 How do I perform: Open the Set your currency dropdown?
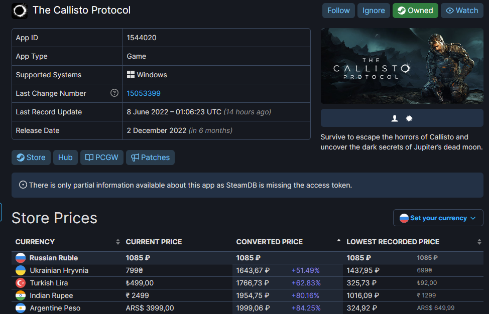[x=438, y=218]
